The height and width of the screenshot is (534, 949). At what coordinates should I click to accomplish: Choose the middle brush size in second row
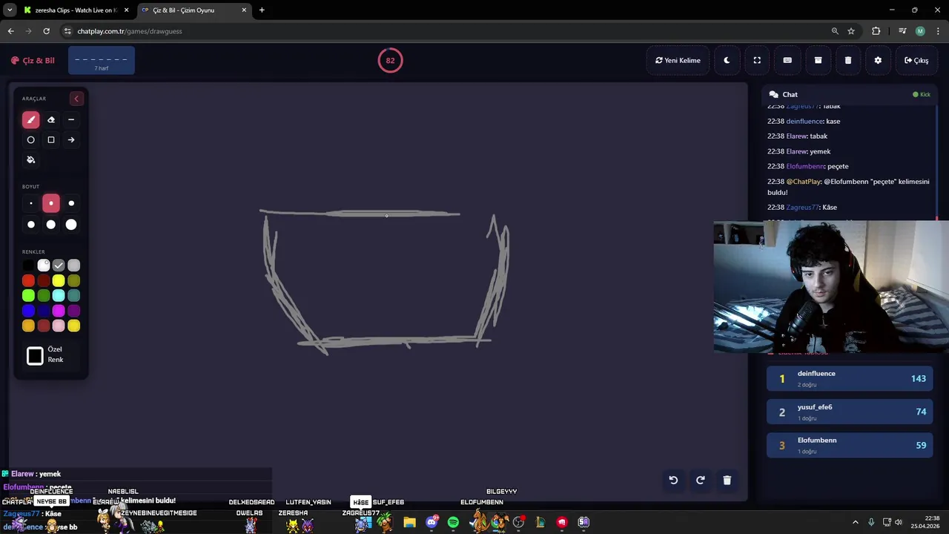pyautogui.click(x=51, y=224)
